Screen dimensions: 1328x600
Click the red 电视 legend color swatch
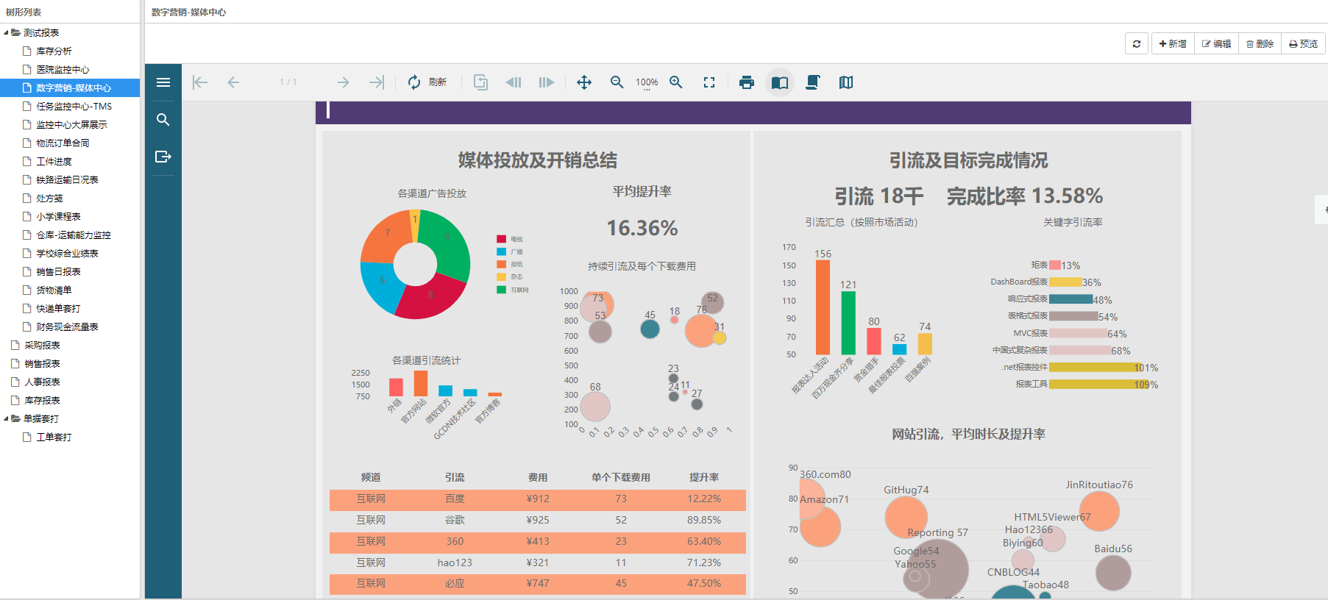(x=501, y=239)
